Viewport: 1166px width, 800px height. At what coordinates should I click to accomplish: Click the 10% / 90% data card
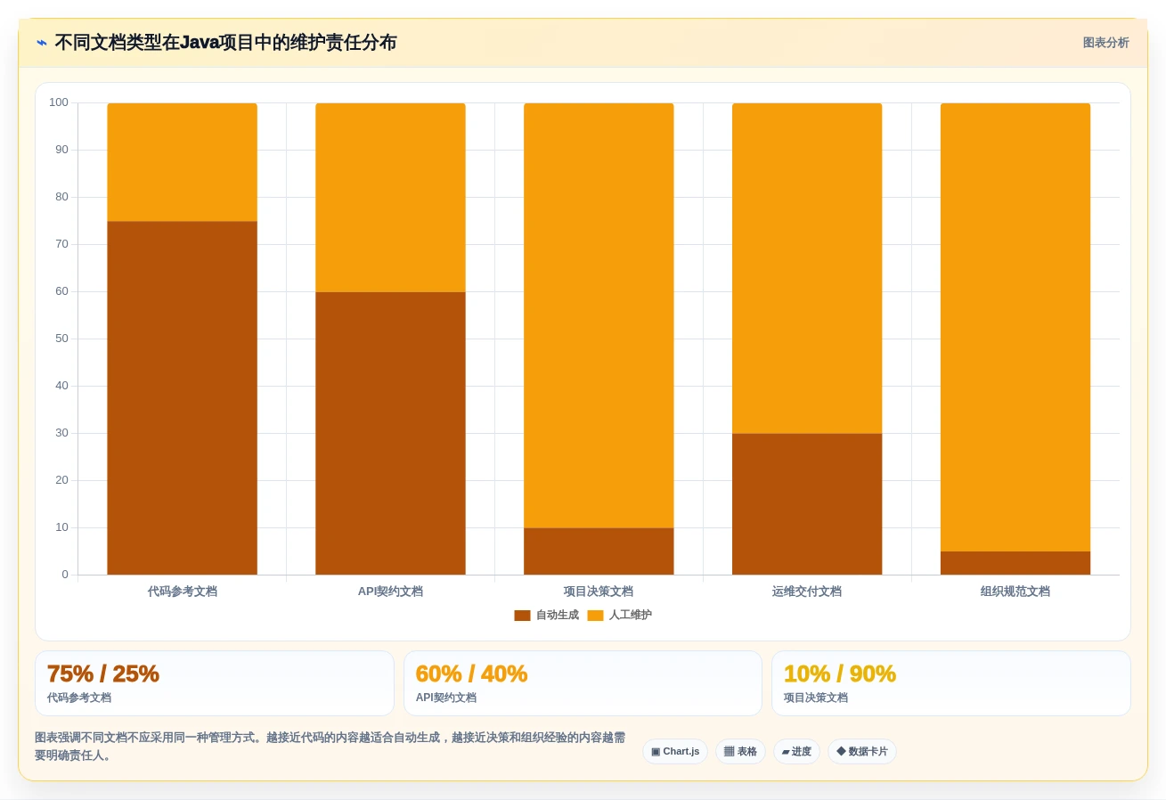951,683
